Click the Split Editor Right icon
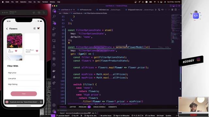The image size is (209, 117). [x=176, y=10]
